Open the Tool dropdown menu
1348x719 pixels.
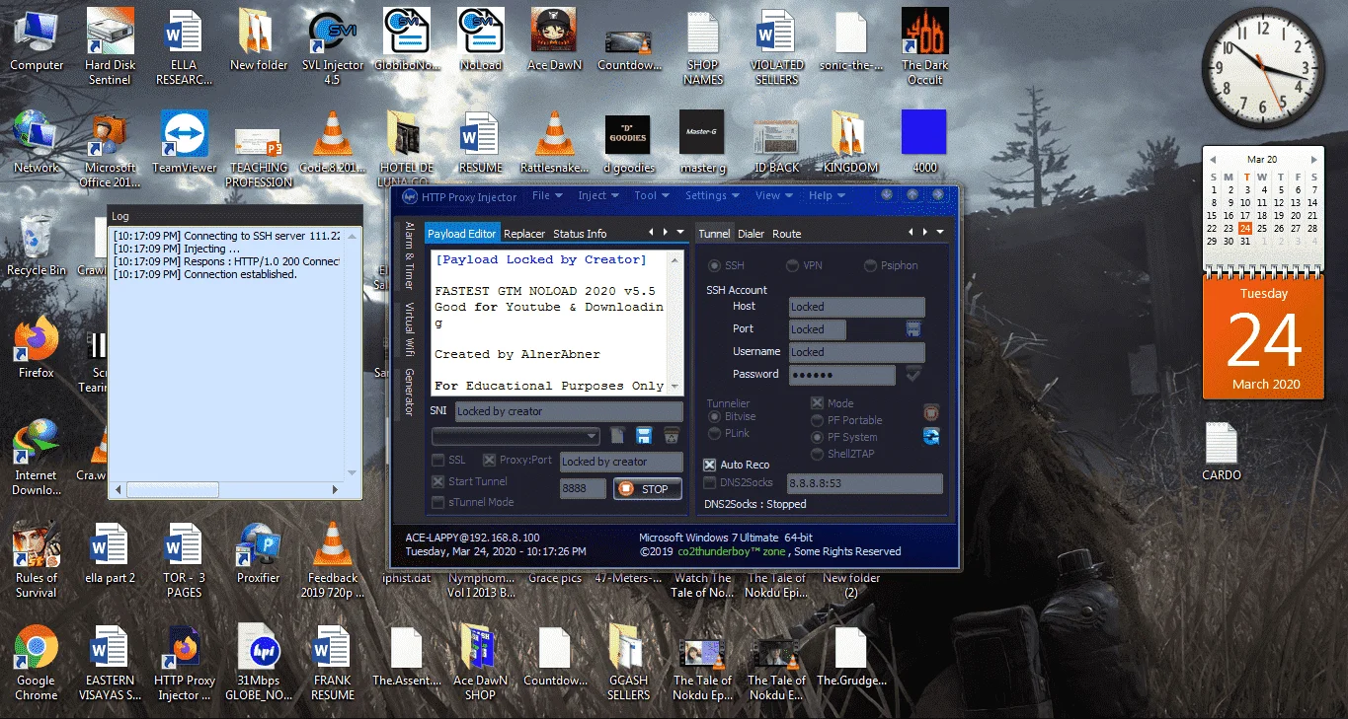tap(652, 196)
